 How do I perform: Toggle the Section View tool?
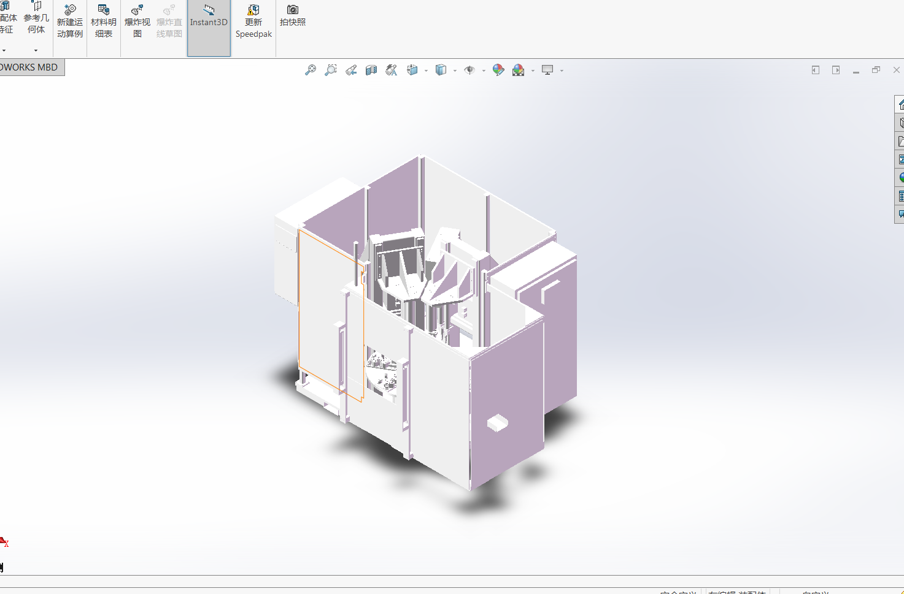[371, 70]
